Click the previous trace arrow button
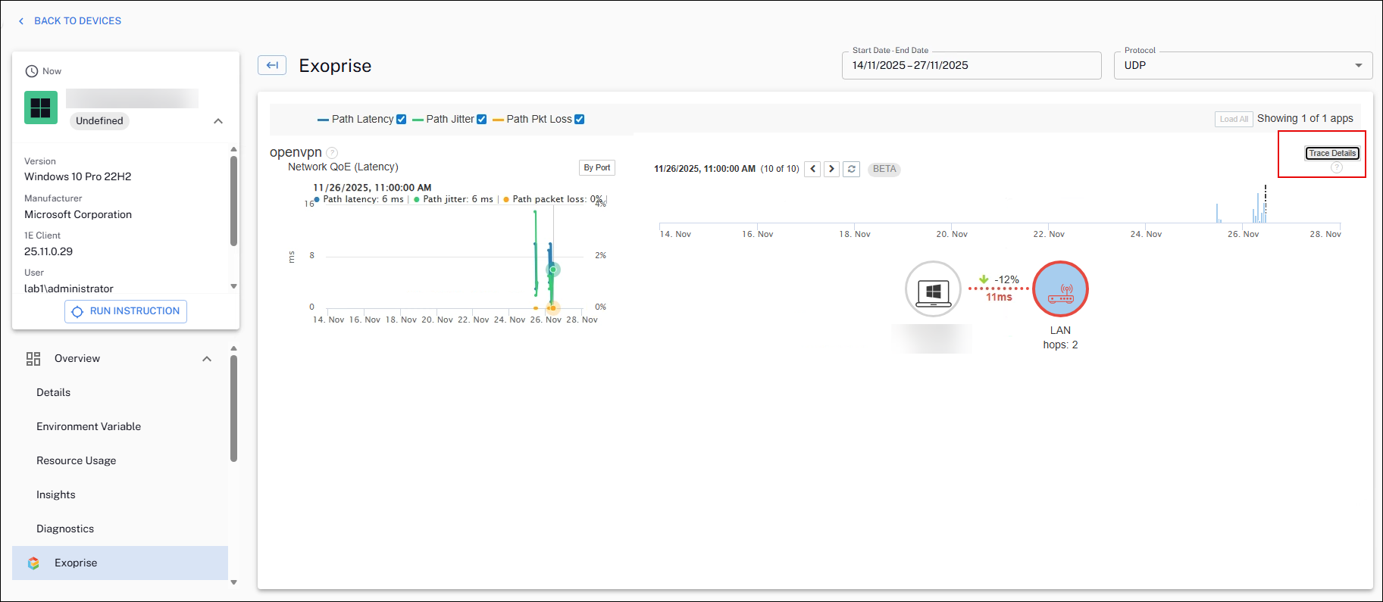The width and height of the screenshot is (1383, 602). pyautogui.click(x=812, y=169)
